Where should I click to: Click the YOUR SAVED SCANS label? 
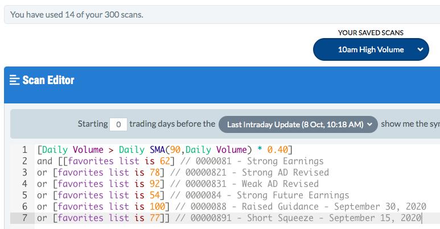tap(371, 33)
